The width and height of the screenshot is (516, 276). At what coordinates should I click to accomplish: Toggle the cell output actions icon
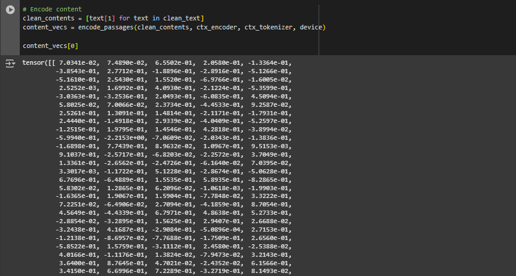pos(10,63)
